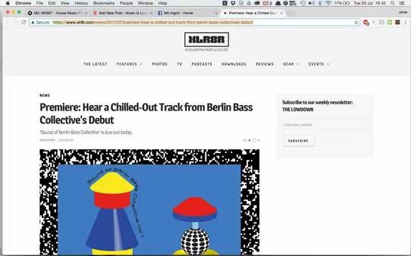Image resolution: width=411 pixels, height=256 pixels.
Task: Open the Reviews section
Action: point(265,64)
